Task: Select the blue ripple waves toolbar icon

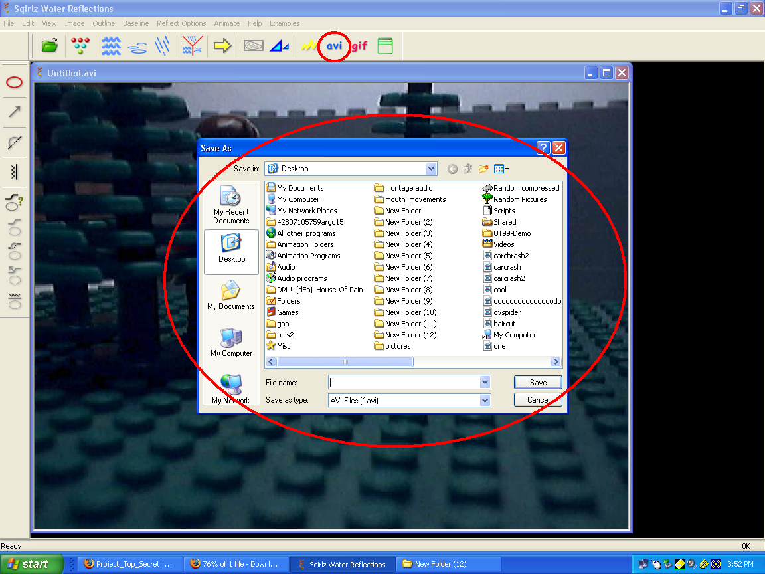Action: (x=112, y=46)
